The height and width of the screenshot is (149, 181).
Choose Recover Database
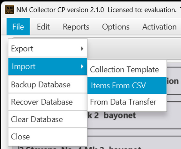coord(48,102)
